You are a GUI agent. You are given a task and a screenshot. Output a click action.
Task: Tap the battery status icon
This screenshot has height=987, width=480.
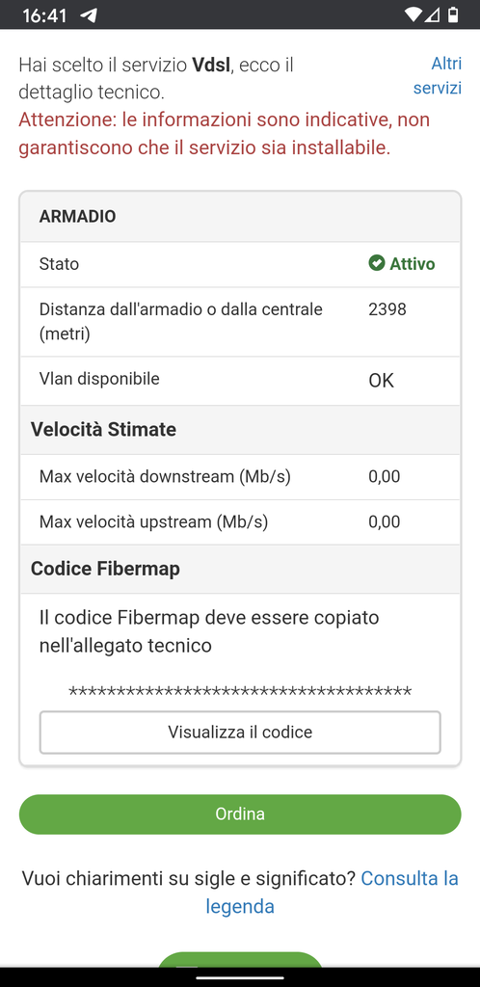453,14
